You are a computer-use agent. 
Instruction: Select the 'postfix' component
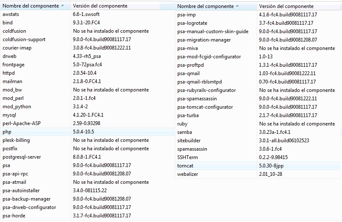pyautogui.click(x=10, y=149)
